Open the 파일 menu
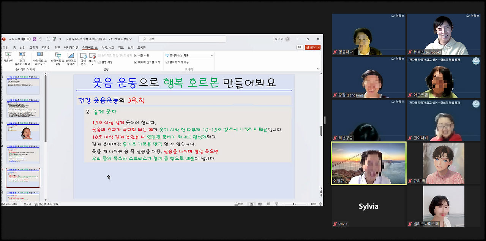Viewport: 486px width, 241px height. click(5, 47)
